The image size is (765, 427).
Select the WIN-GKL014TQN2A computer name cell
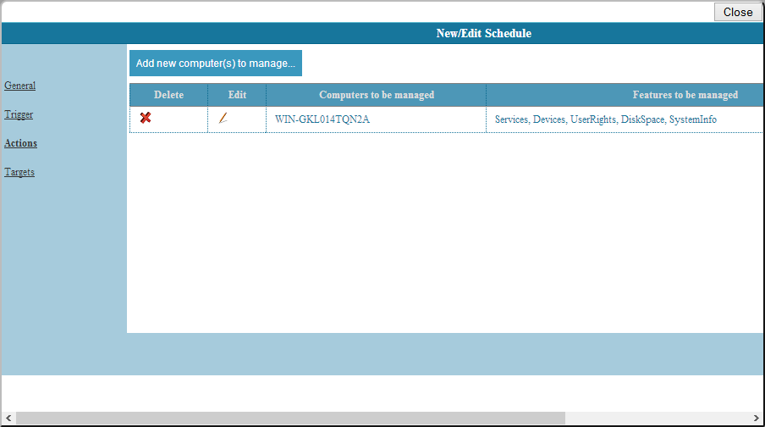[x=377, y=119]
